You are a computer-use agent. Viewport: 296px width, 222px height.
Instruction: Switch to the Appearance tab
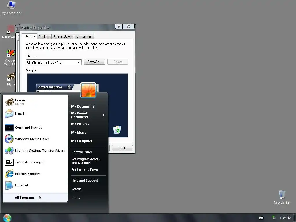[84, 37]
